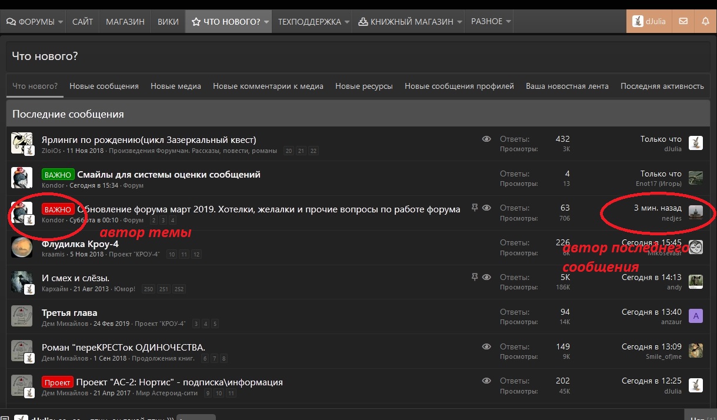Open the Третья глава thread link

(x=69, y=312)
